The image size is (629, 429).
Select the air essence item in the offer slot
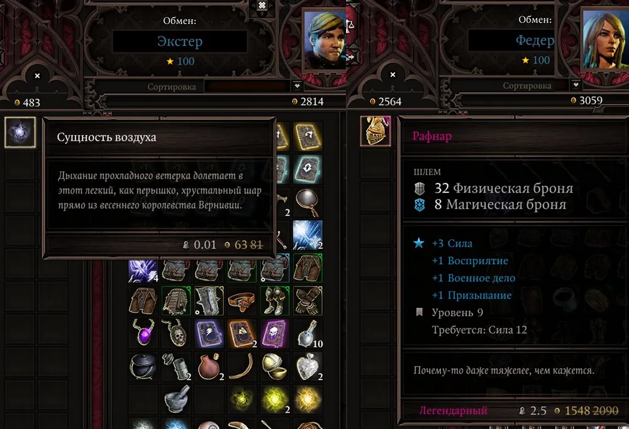20,132
